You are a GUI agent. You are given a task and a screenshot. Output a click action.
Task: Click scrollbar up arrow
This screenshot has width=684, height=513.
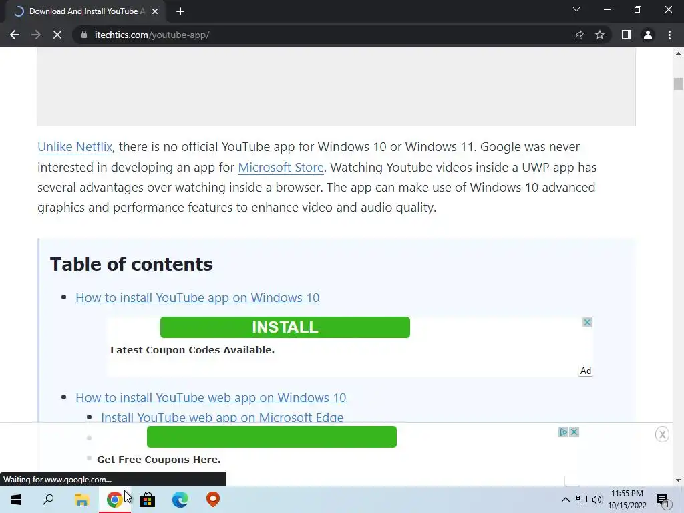pyautogui.click(x=678, y=53)
